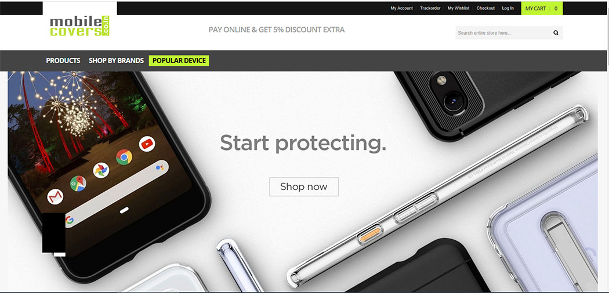Open the My Account link

pyautogui.click(x=401, y=8)
